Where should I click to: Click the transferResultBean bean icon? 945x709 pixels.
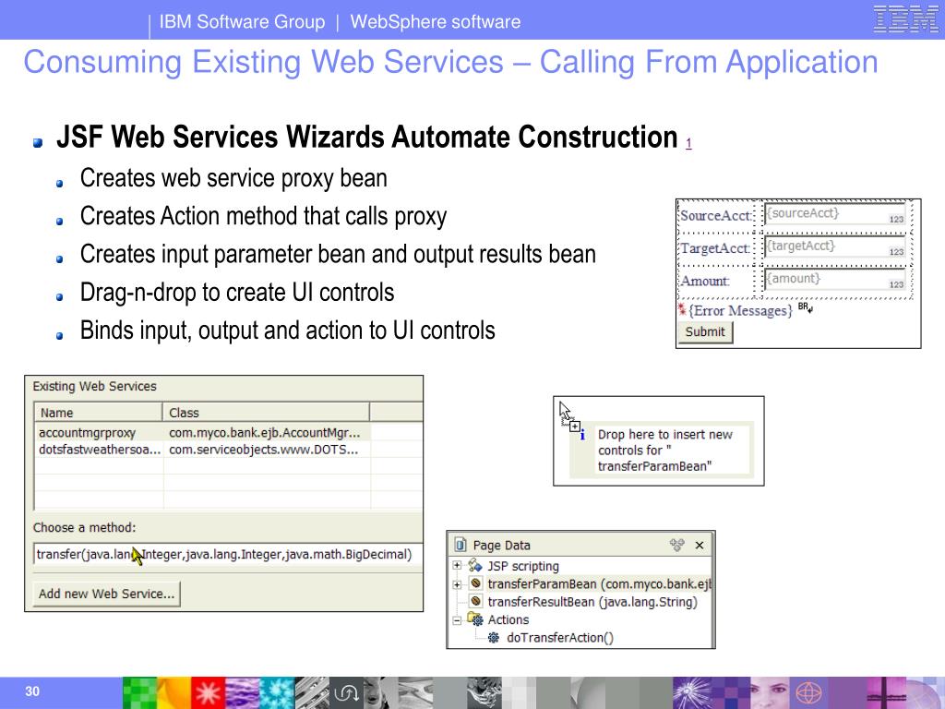(x=475, y=601)
